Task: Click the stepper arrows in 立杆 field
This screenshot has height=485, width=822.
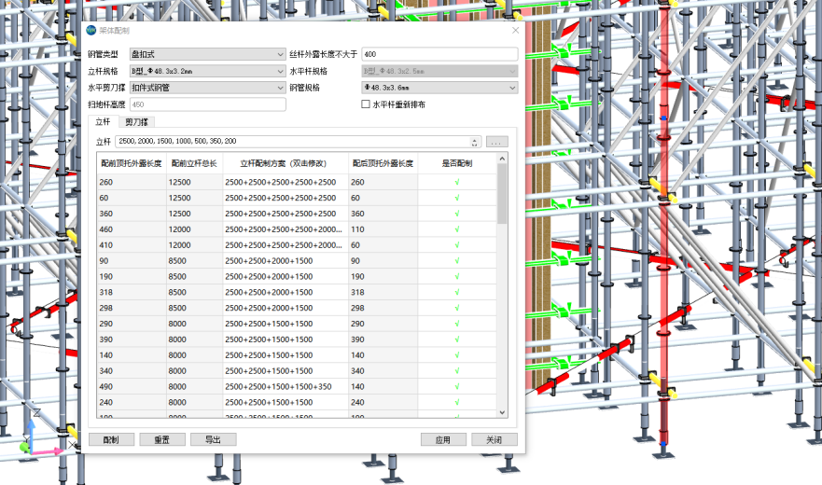Action: [x=475, y=142]
